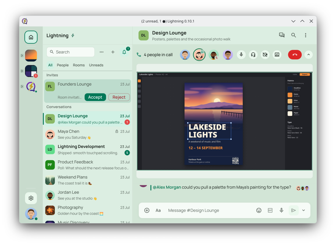This screenshot has height=246, width=336.
Task: Open room list more options
Action: pyautogui.click(x=101, y=52)
